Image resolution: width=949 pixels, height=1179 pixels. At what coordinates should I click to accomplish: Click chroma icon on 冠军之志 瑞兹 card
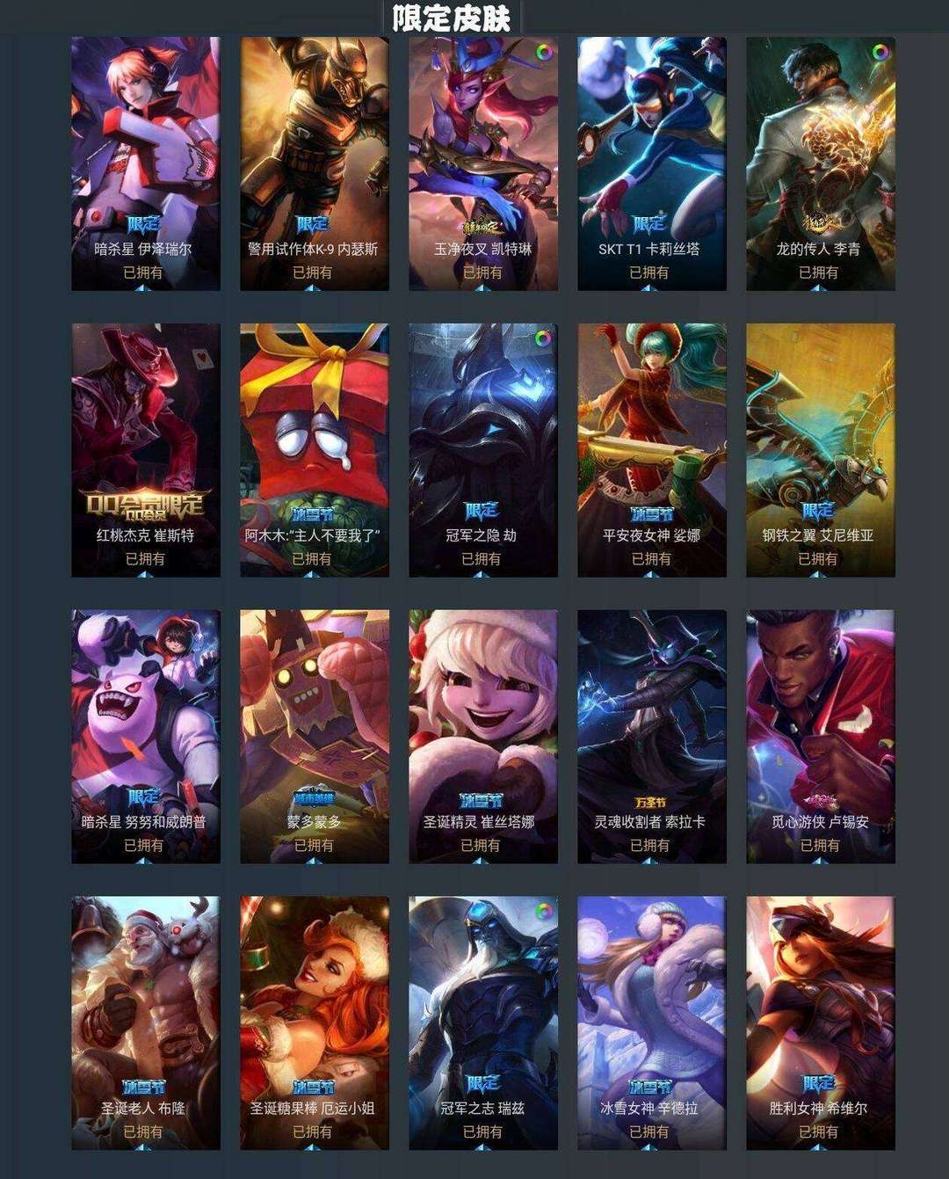pyautogui.click(x=544, y=911)
